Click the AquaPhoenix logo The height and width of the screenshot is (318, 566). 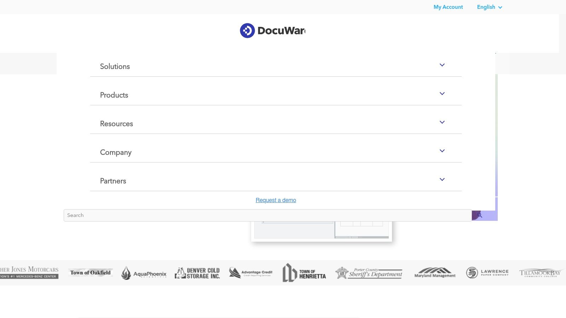point(144,273)
